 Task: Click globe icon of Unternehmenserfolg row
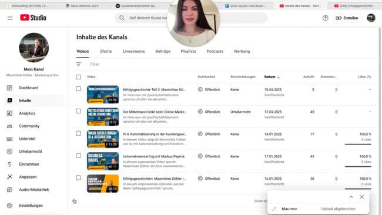[x=200, y=156]
